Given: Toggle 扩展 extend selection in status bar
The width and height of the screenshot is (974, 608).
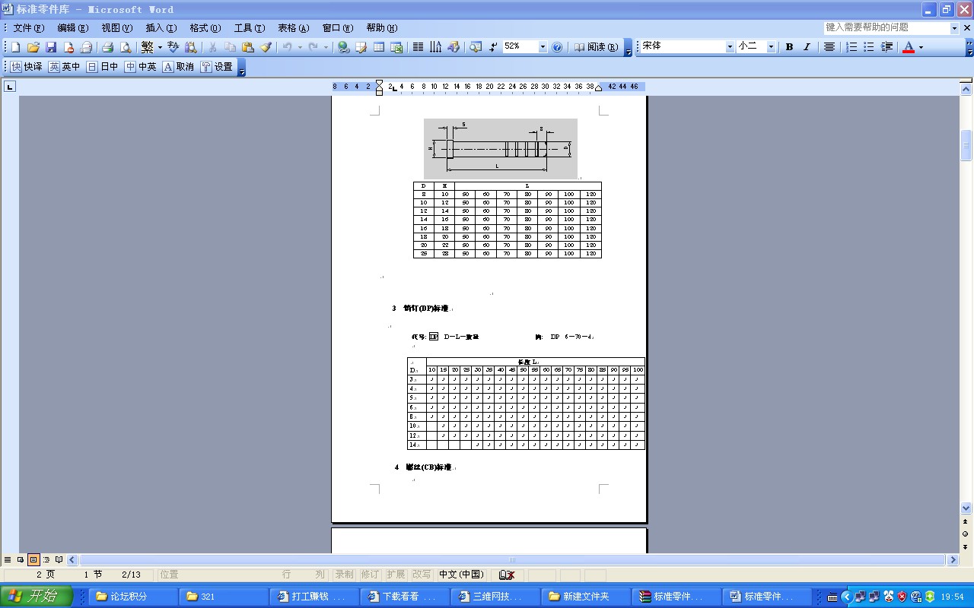Looking at the screenshot, I should 396,575.
